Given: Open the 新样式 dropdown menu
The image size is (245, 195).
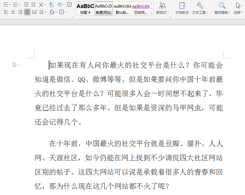Looking at the screenshot, I should (x=162, y=13).
